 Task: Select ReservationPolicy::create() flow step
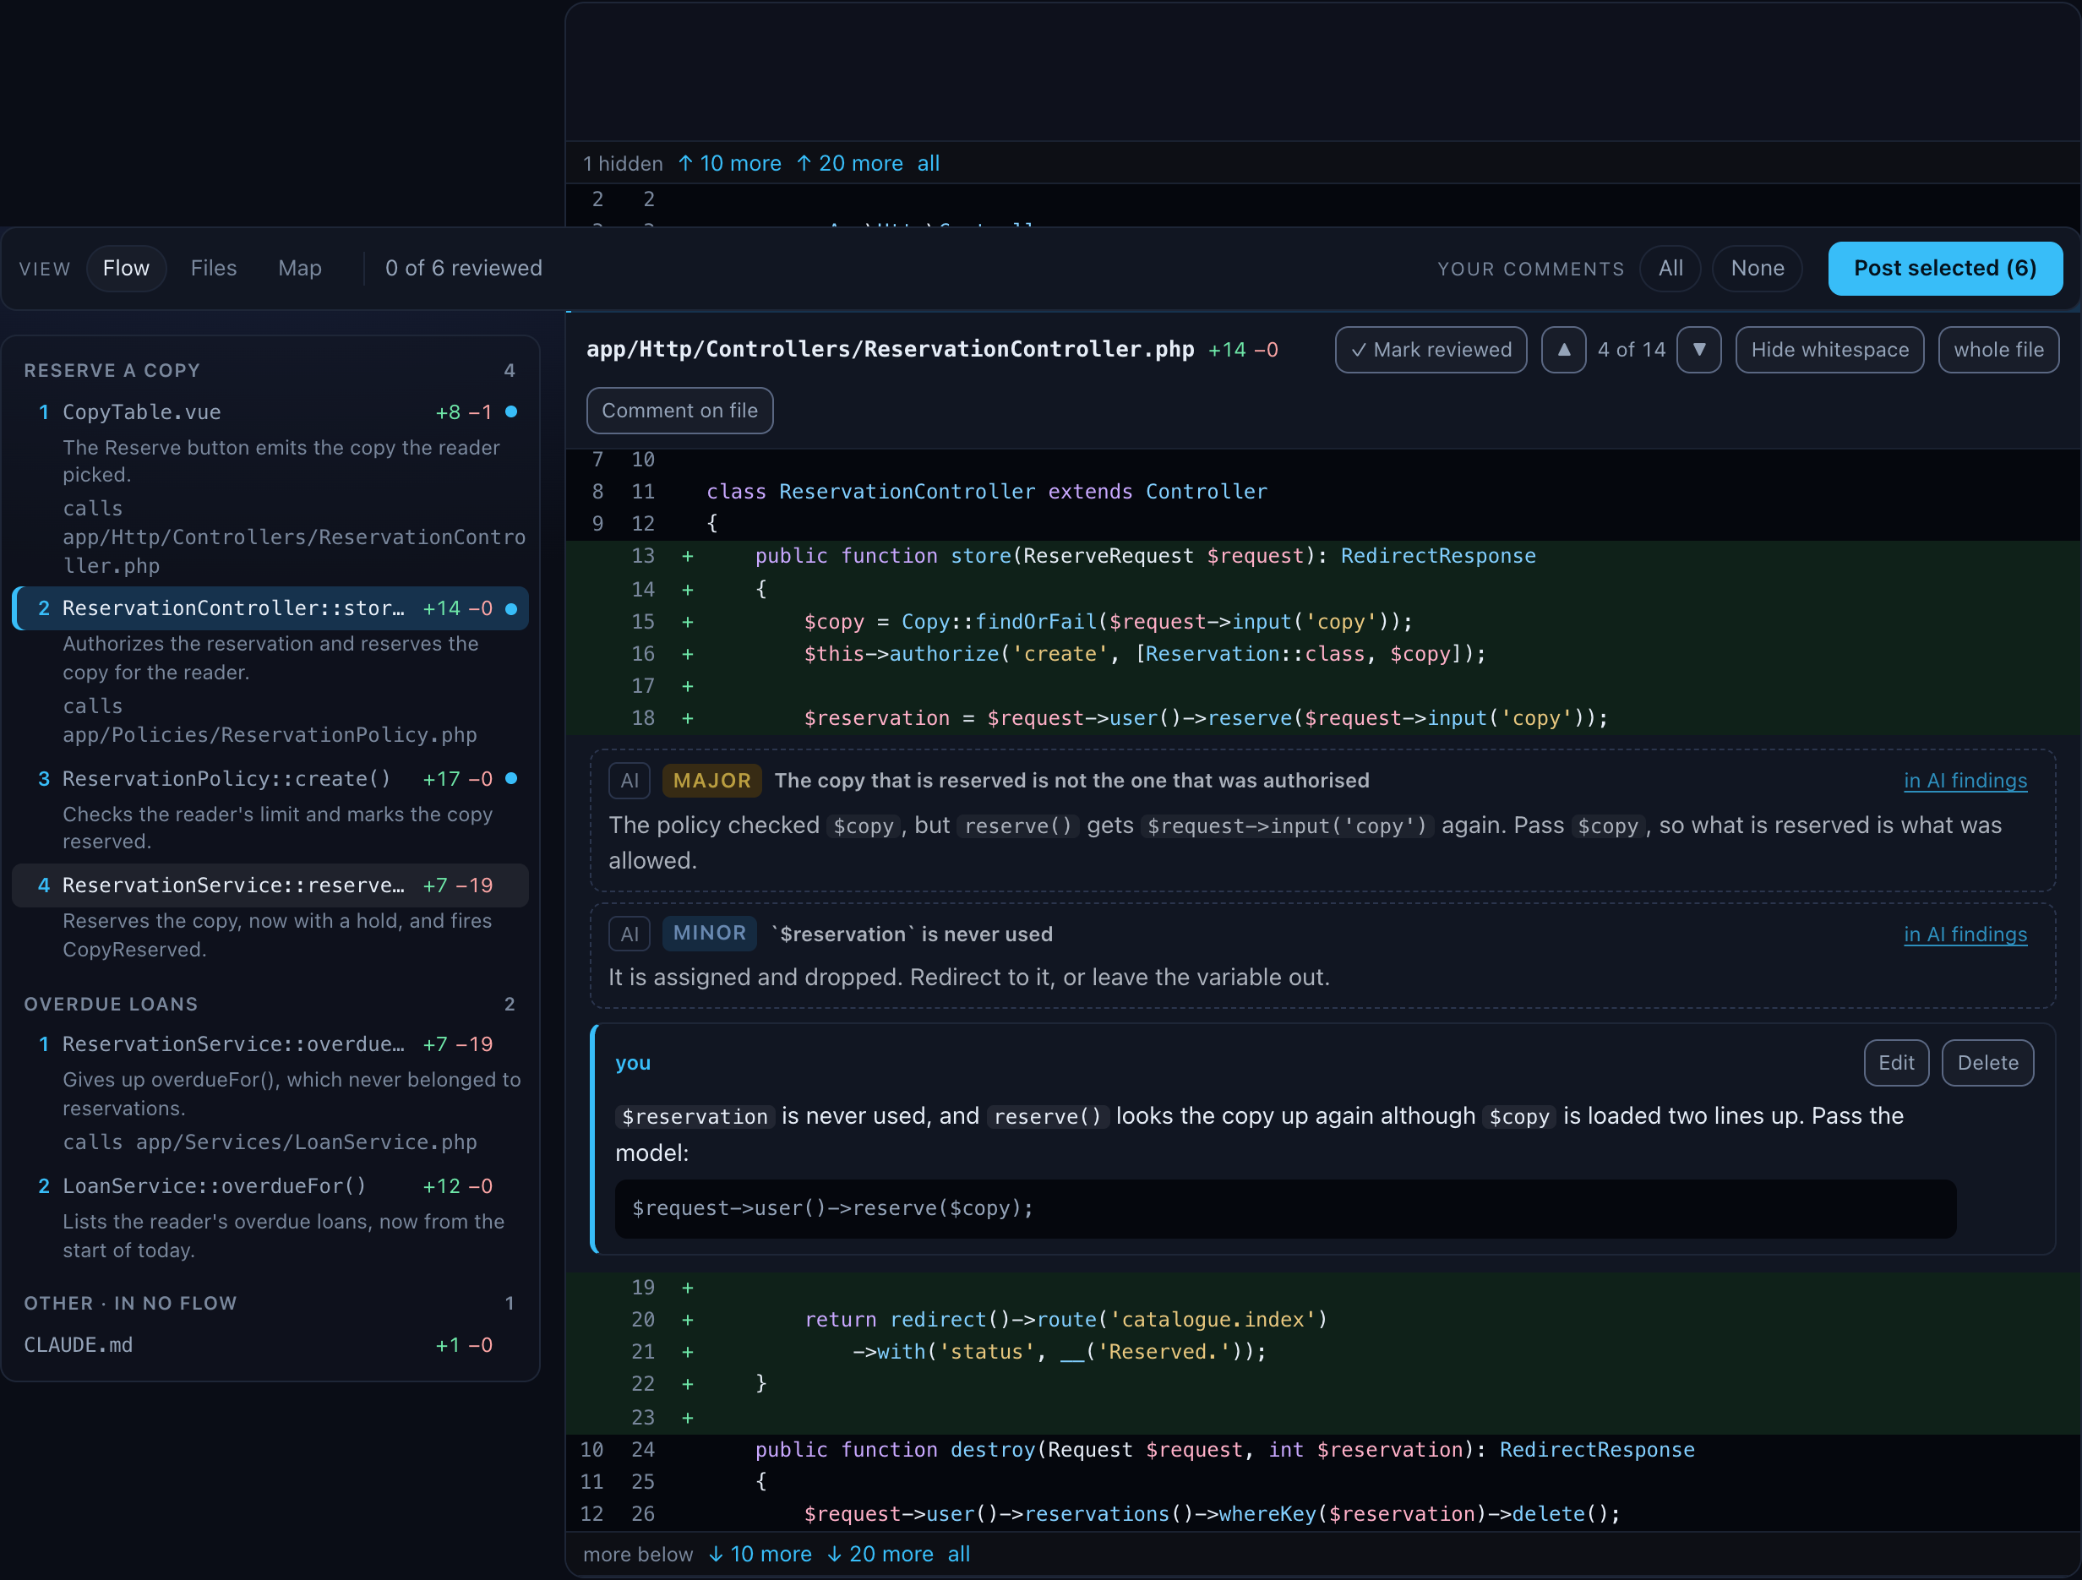click(270, 779)
